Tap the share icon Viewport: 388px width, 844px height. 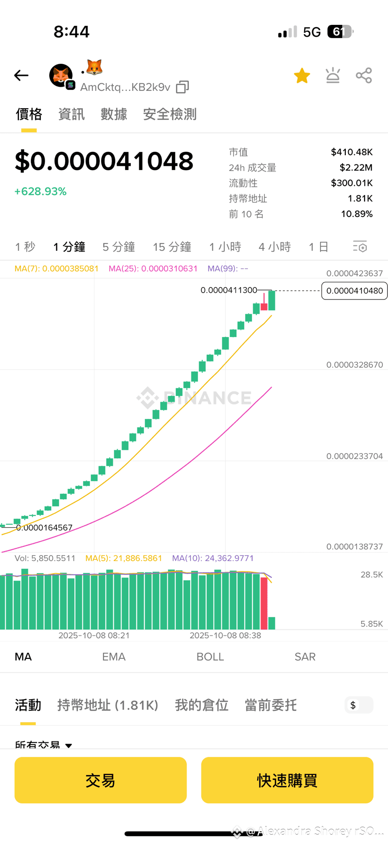click(x=364, y=75)
